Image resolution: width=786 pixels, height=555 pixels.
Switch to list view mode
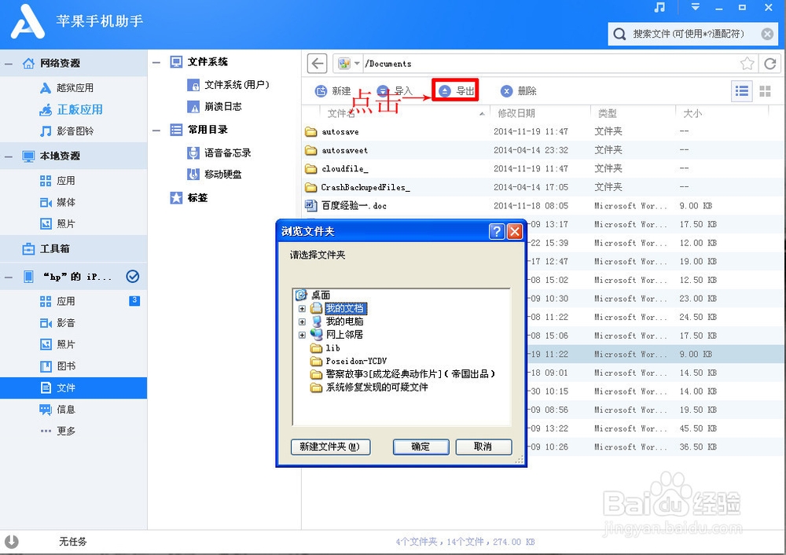coord(741,91)
